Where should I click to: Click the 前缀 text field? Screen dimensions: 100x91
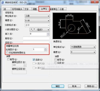[x=36, y=38]
